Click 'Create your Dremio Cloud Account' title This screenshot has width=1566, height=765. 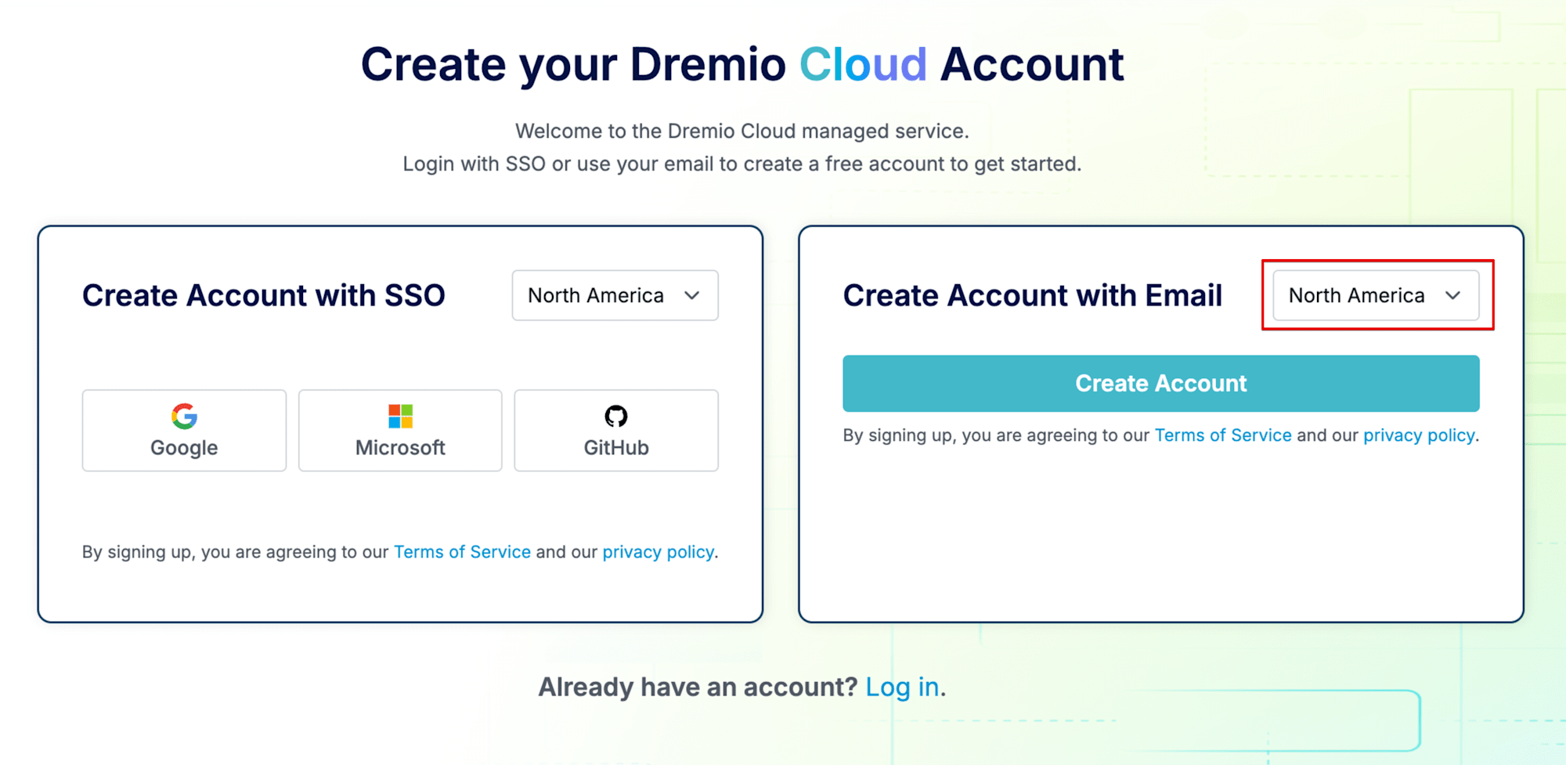[x=742, y=64]
